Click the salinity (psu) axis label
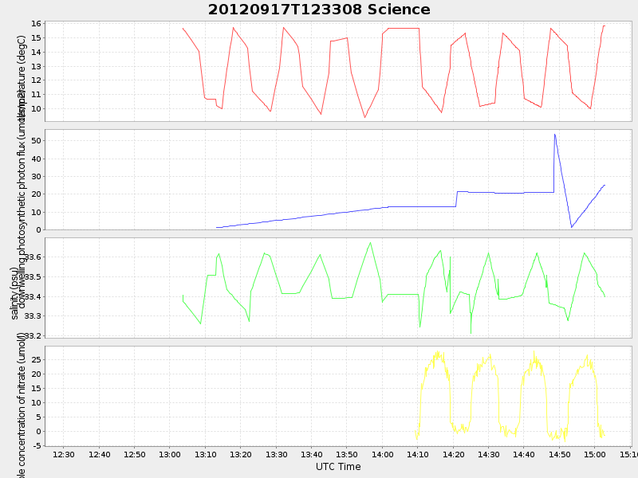The width and height of the screenshot is (638, 478). point(14,293)
